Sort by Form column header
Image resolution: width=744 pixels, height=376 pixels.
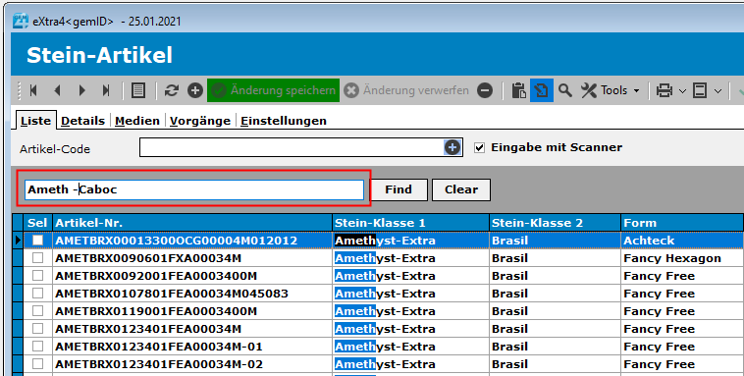682,223
